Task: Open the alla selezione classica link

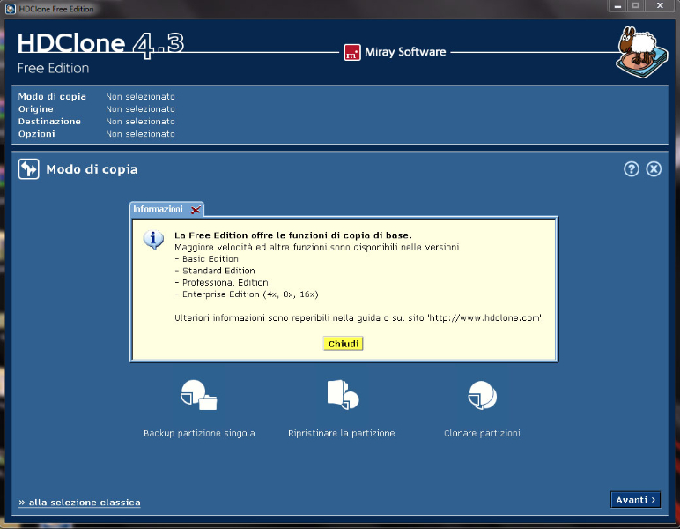Action: click(x=79, y=503)
